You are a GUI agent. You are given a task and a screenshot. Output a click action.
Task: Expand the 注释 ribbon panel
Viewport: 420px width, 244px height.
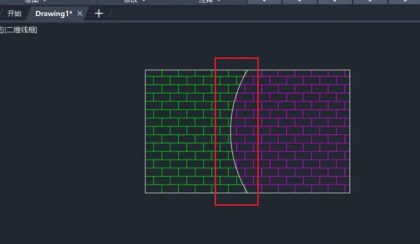[210, 1]
